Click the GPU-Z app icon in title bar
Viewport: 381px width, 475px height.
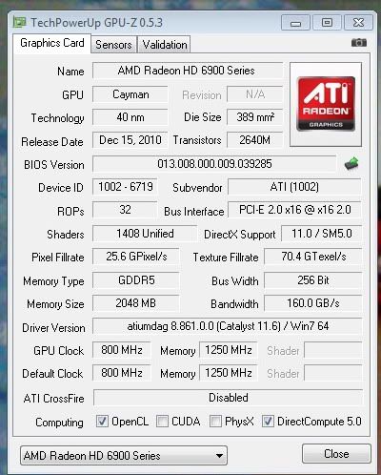click(20, 23)
